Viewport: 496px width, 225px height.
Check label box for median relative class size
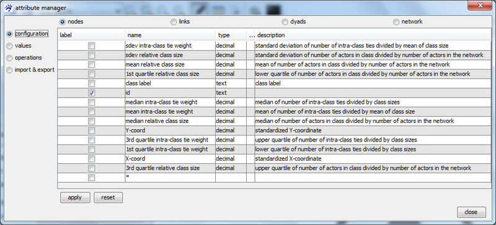point(91,121)
